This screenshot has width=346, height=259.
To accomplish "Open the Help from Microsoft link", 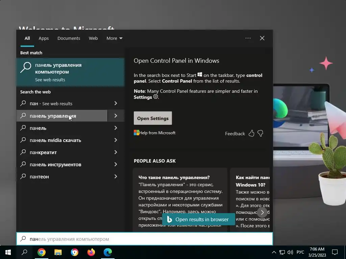I will (155, 133).
